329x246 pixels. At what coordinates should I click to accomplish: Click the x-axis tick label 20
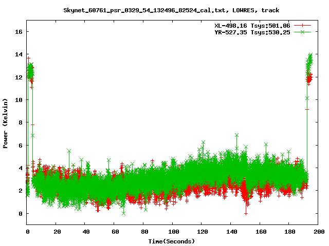[57, 232]
